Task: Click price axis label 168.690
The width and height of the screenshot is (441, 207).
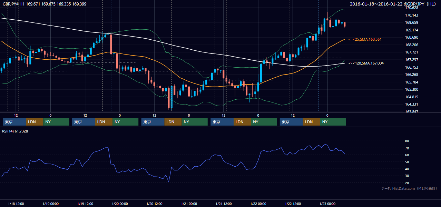Action: [x=412, y=37]
